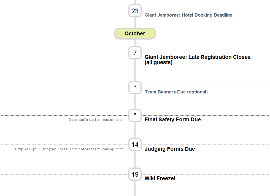The width and height of the screenshot is (270, 196).
Task: Select the October month label
Action: tap(135, 33)
